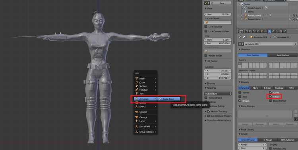Click the Single Bone icon in submenu
The image size is (298, 150).
tap(160, 99)
